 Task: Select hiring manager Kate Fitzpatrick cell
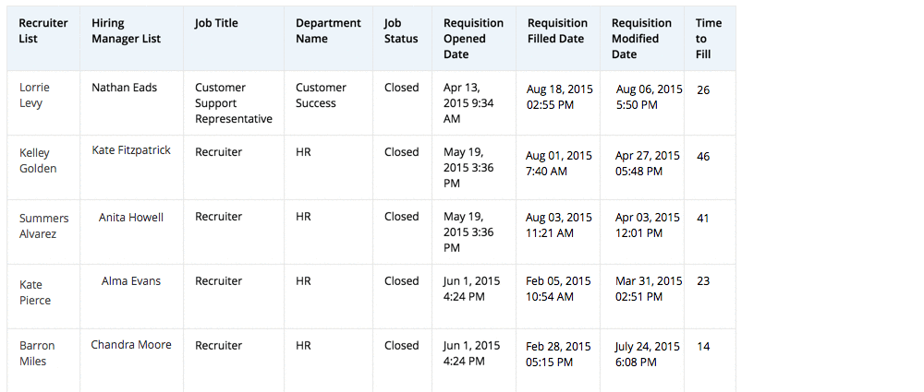click(131, 150)
